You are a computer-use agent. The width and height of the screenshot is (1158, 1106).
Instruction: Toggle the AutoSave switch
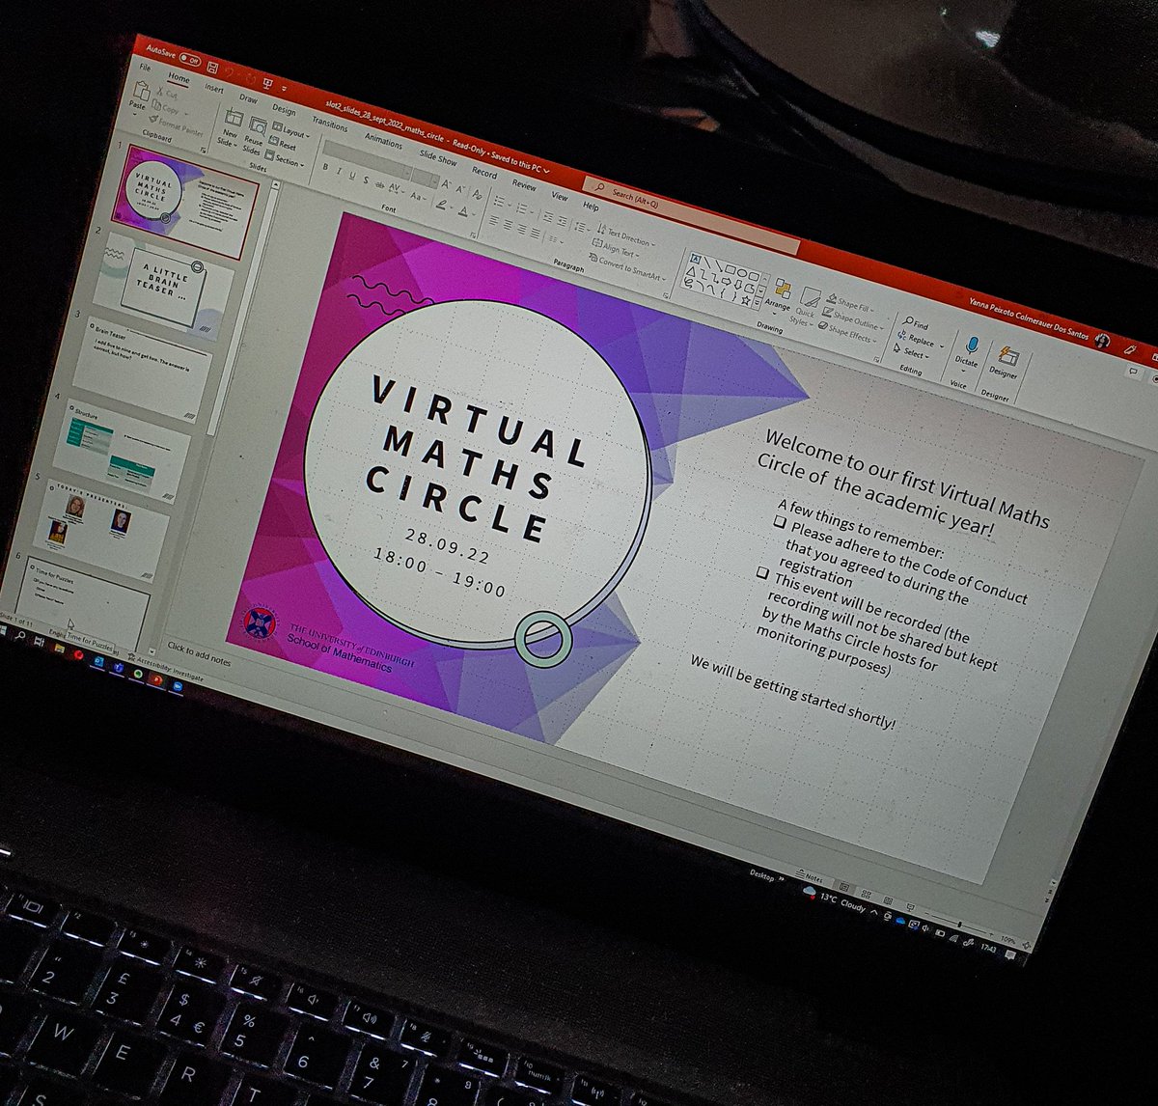tap(190, 61)
